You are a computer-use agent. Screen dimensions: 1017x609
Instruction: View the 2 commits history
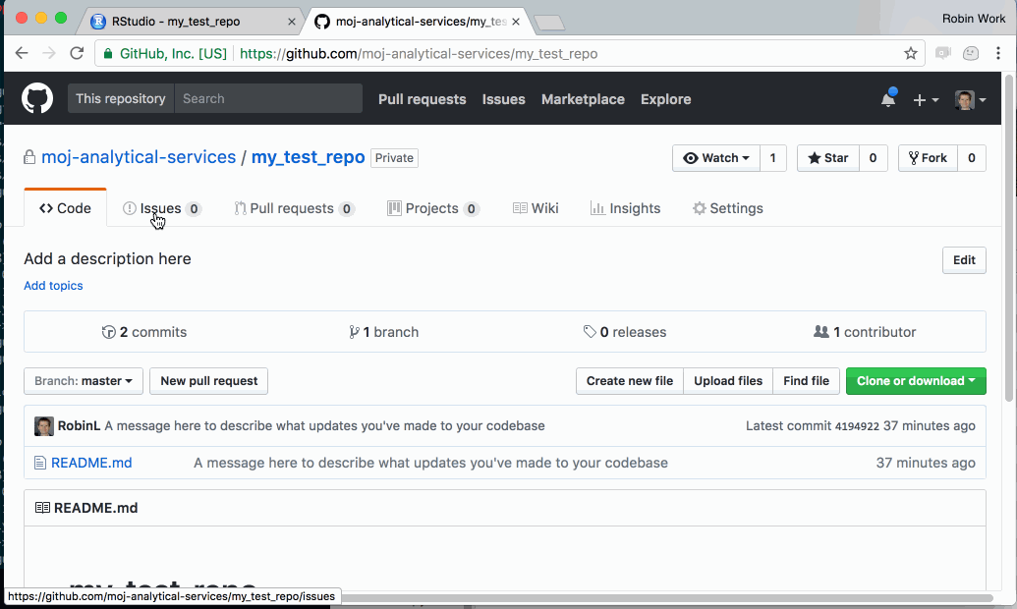click(x=144, y=332)
